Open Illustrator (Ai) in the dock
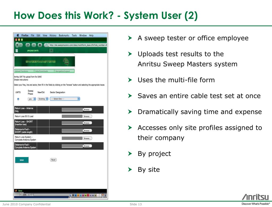272x207 pixels. [78, 195]
